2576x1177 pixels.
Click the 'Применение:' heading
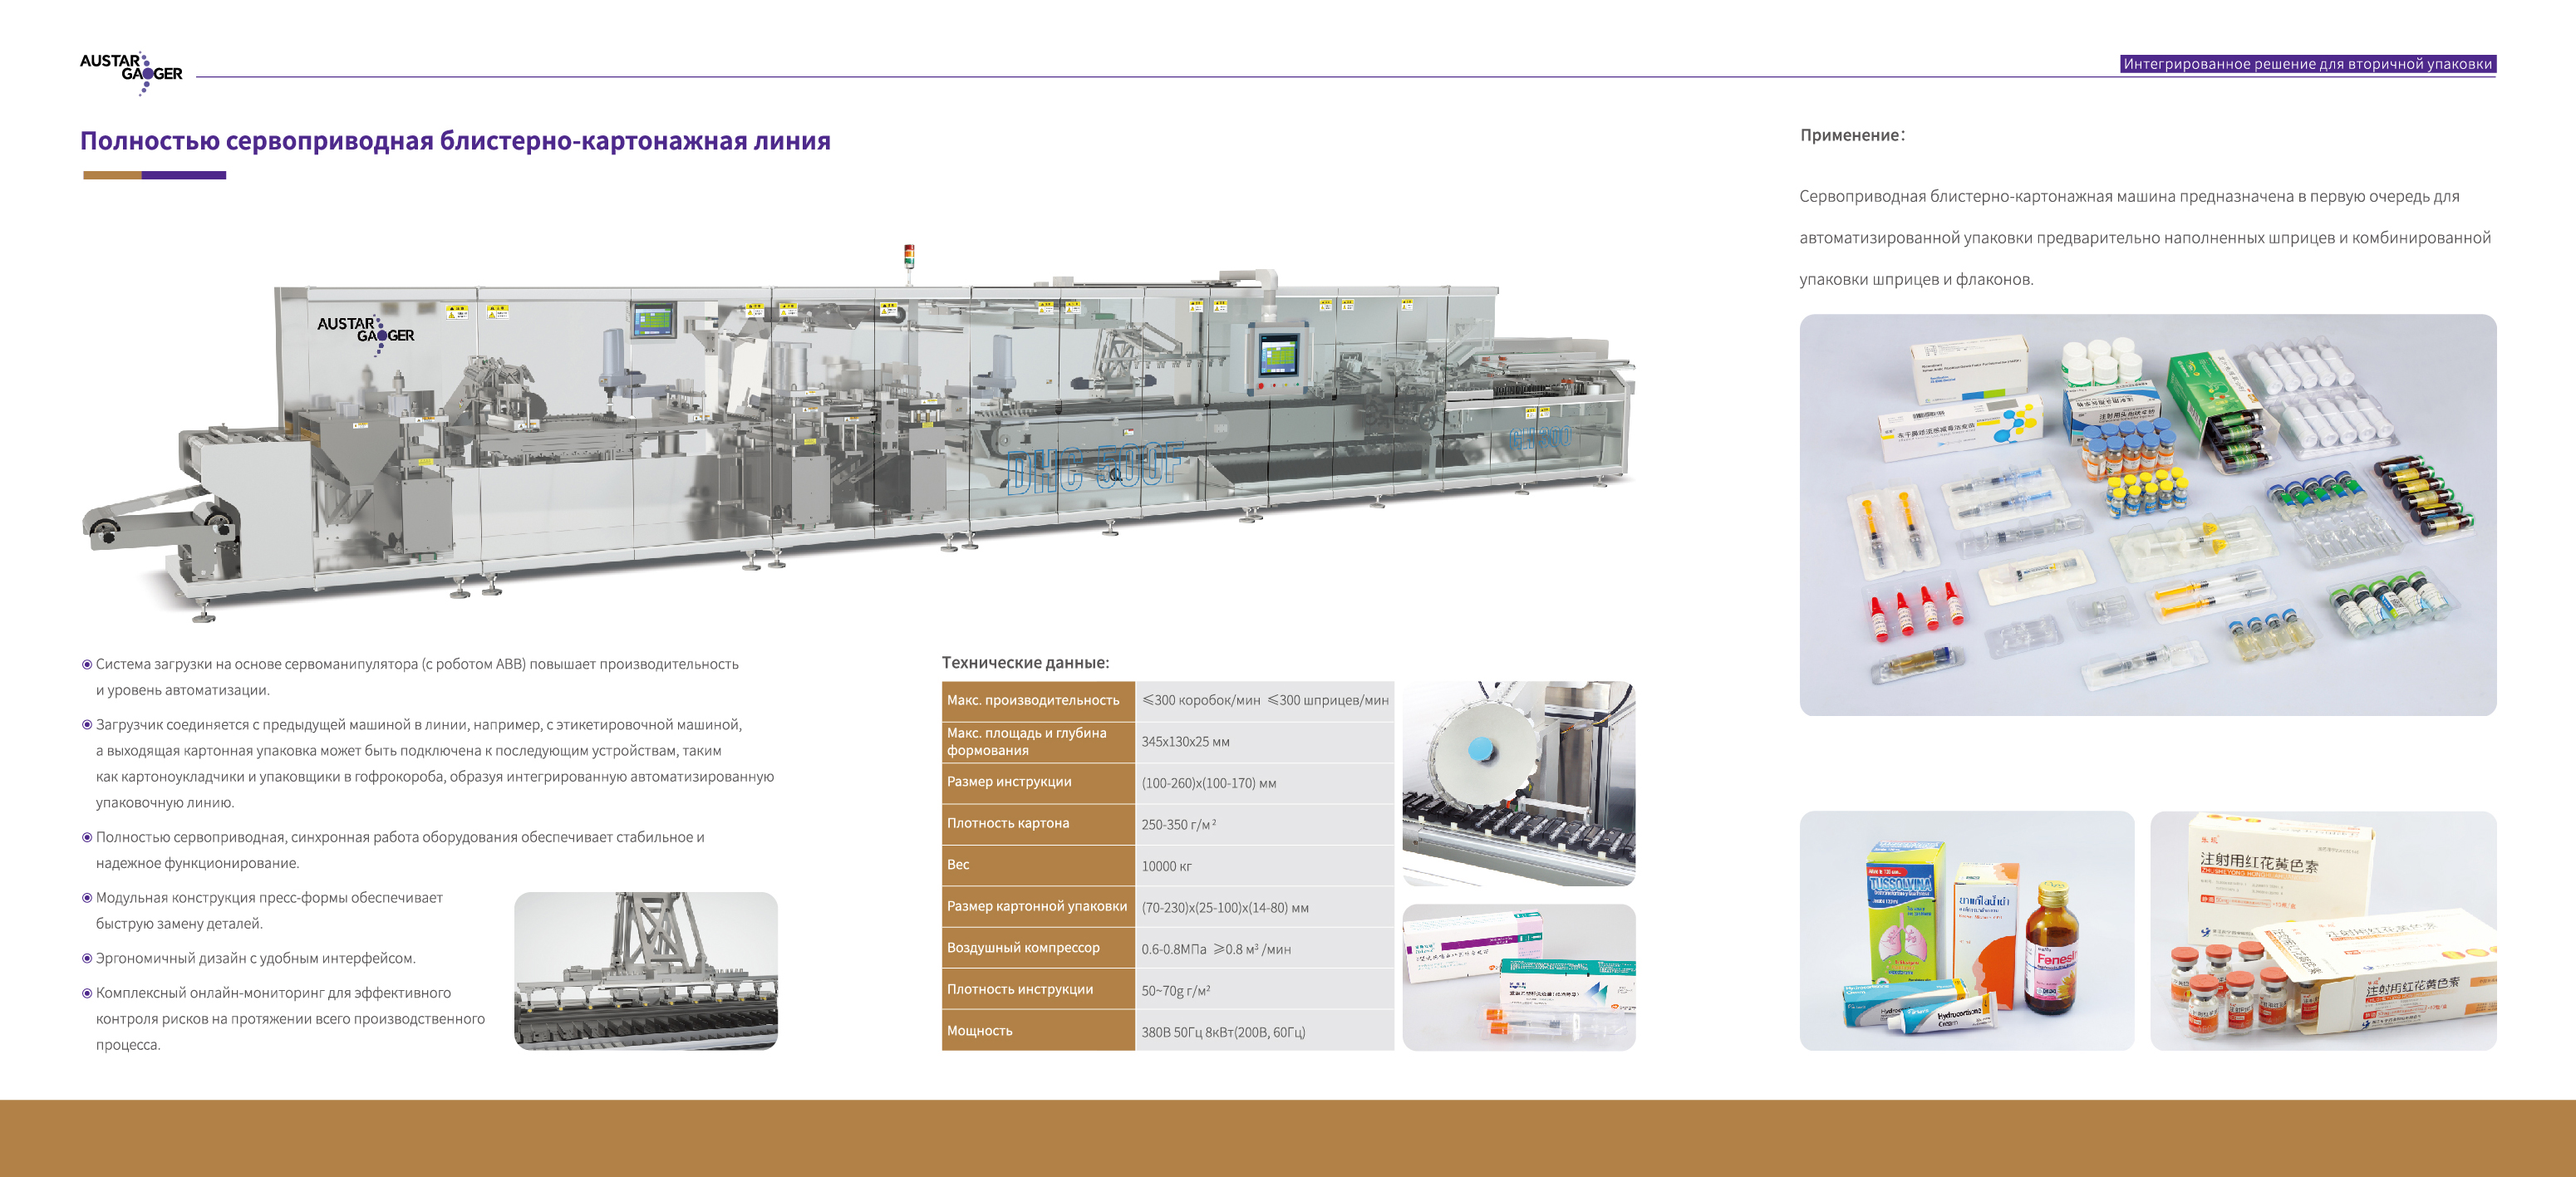click(x=1852, y=135)
